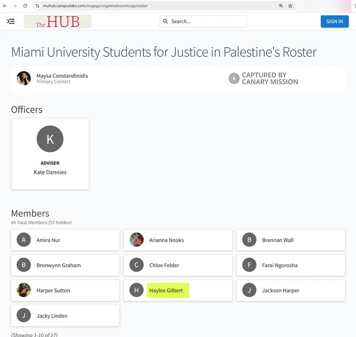Click the Maysa Constandinidis name
The width and height of the screenshot is (356, 337).
coord(62,76)
